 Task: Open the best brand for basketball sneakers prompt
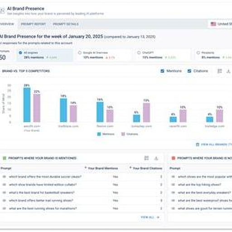[42, 193]
